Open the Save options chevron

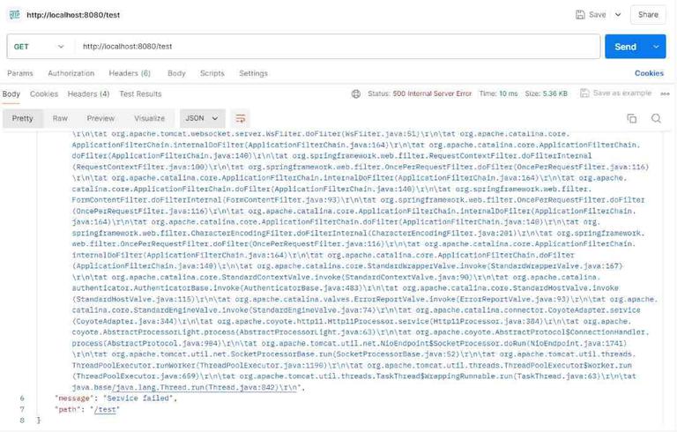pyautogui.click(x=618, y=15)
